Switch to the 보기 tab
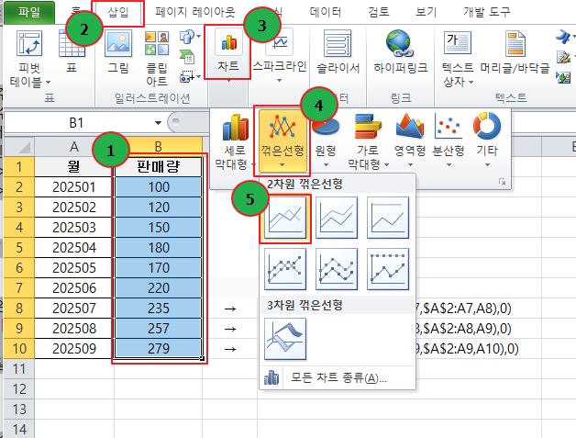 (x=426, y=12)
